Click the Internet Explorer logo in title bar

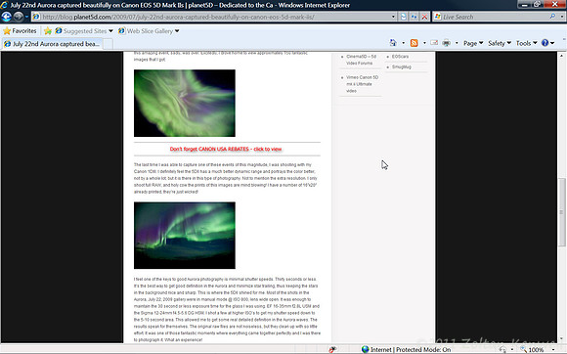(x=4, y=5)
